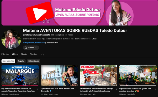Click the notification bell icon in Suscrito
The image size is (158, 97).
click(26, 48)
